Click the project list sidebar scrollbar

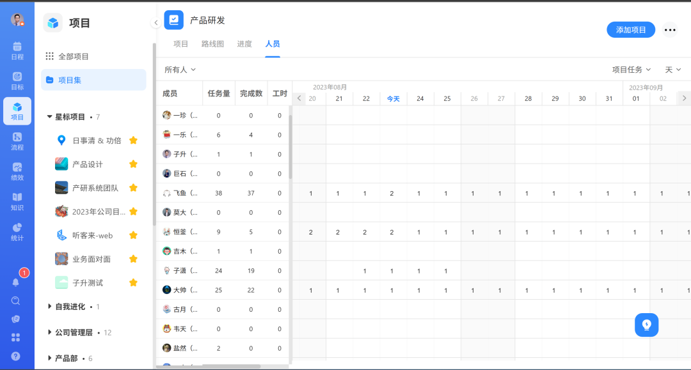(x=154, y=134)
